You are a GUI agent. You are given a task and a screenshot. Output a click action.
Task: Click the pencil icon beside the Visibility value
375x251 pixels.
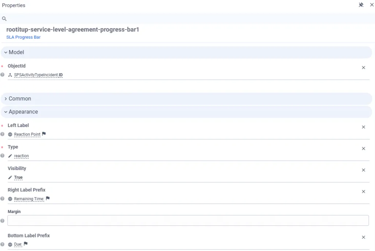[x=10, y=177]
